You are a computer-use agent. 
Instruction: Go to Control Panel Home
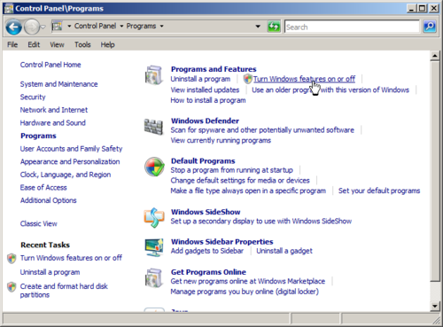51,65
